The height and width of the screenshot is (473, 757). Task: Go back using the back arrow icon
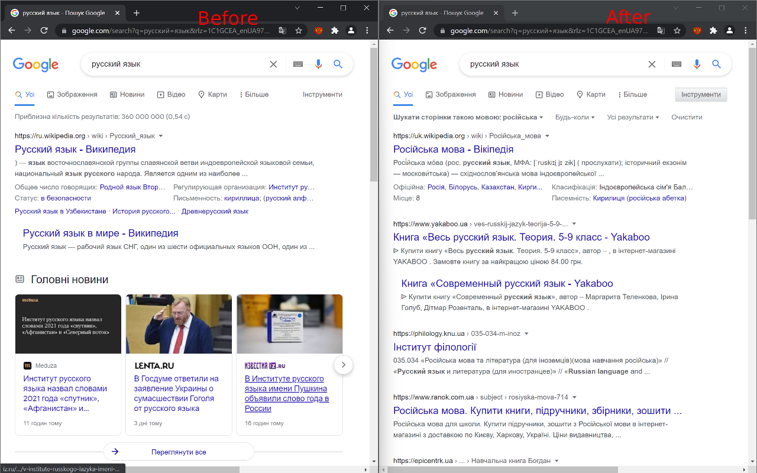(x=12, y=30)
